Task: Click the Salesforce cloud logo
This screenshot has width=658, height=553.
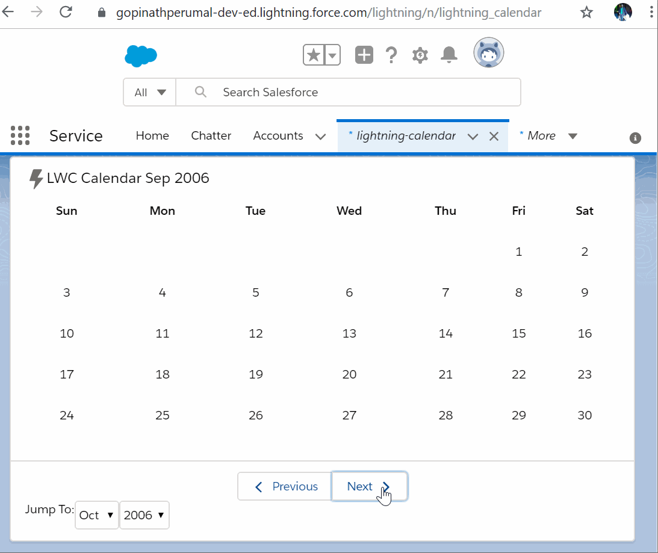Action: pyautogui.click(x=140, y=55)
